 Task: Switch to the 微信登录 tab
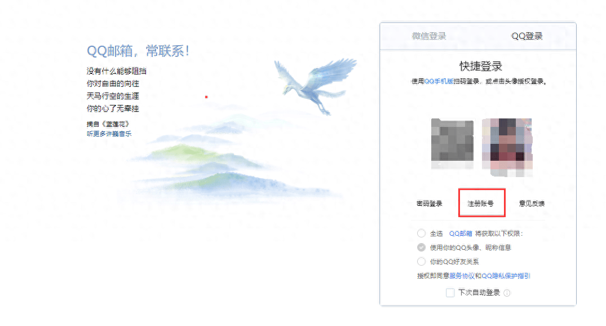point(429,36)
